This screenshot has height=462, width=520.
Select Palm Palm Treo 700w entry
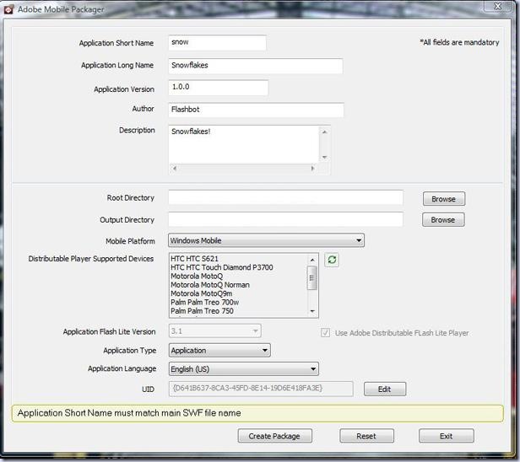pos(240,302)
